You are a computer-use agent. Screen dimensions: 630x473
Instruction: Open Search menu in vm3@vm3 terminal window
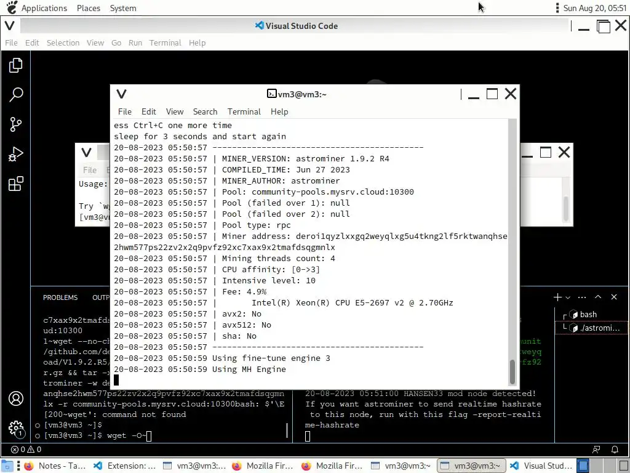205,111
